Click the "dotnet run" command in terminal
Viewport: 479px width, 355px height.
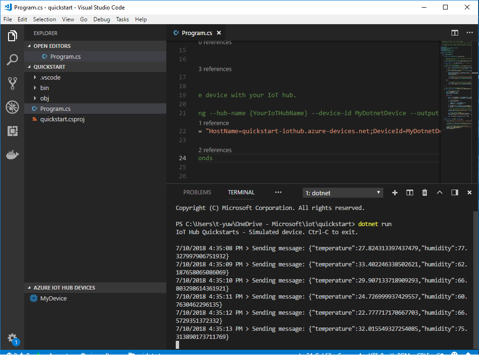(x=375, y=224)
